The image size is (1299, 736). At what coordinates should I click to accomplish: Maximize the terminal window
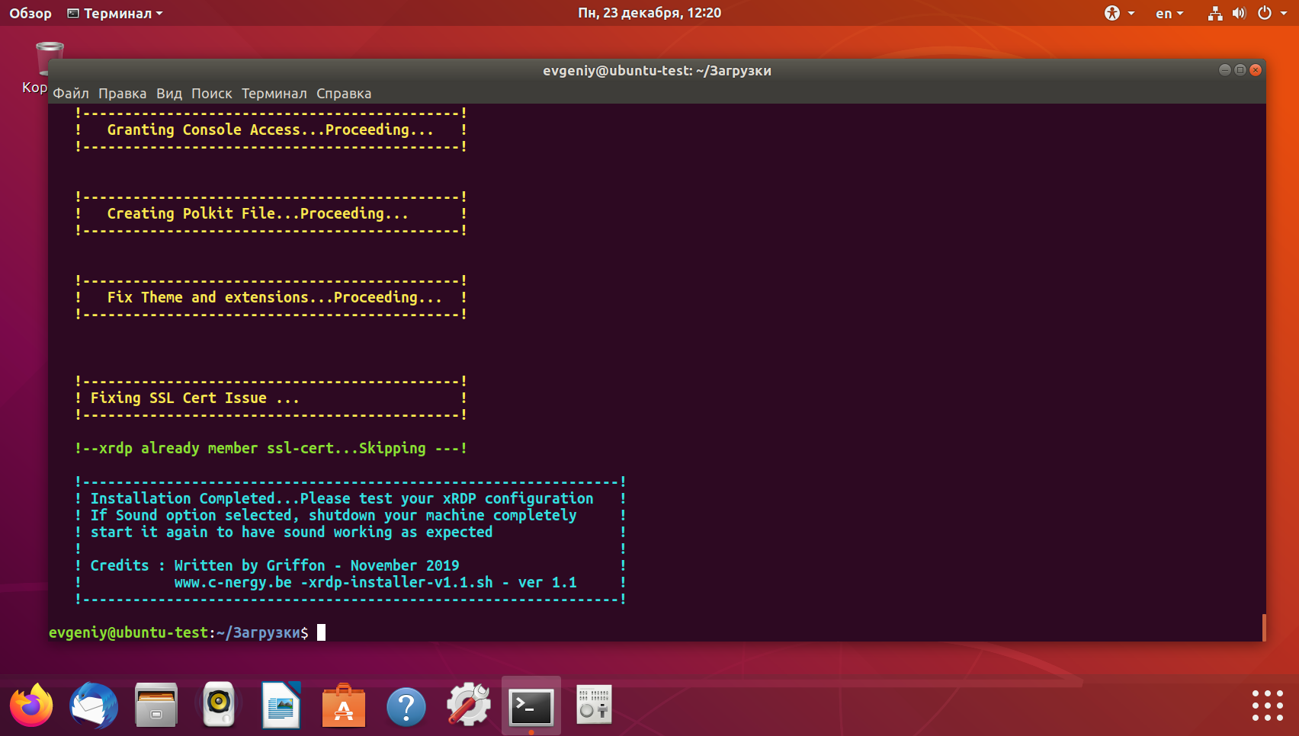1240,70
